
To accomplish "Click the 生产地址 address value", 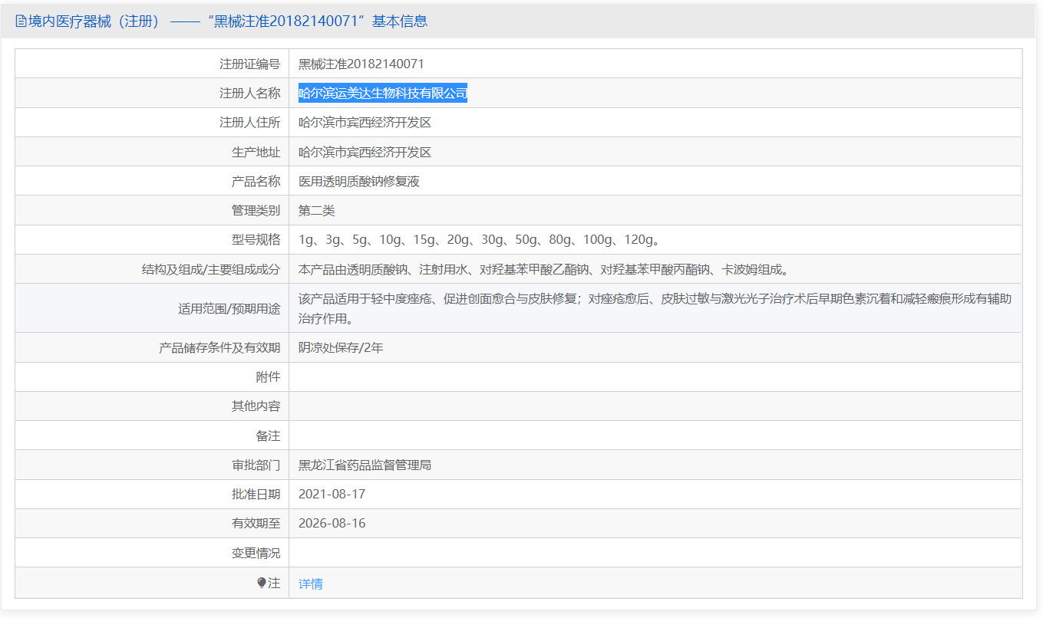I will 365,153.
